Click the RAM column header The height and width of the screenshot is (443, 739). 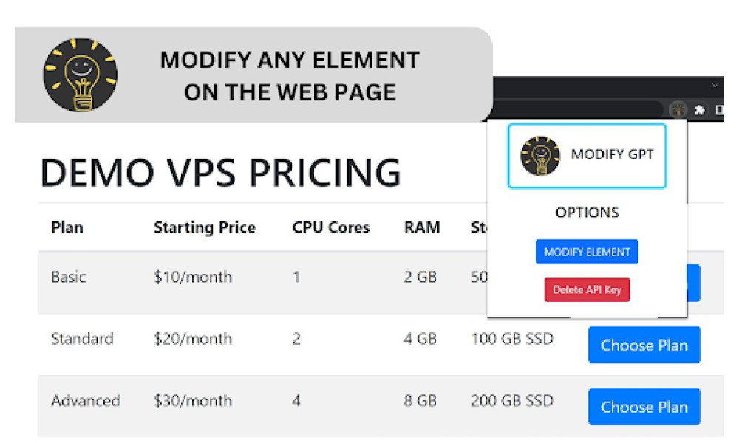(x=422, y=227)
